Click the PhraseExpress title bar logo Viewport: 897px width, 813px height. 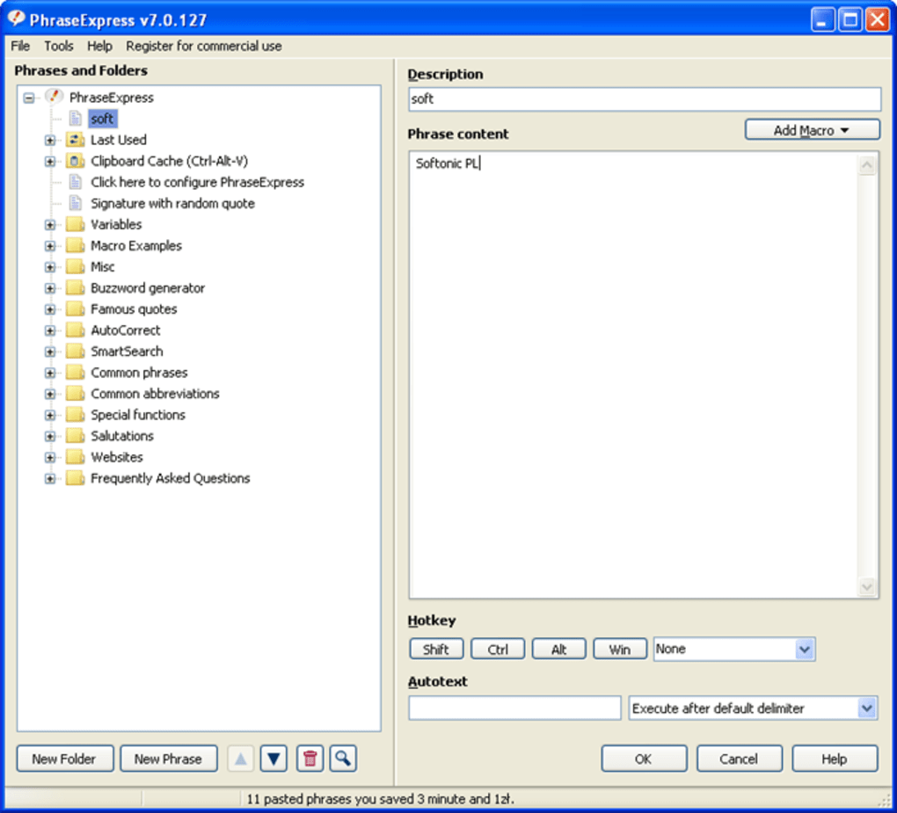(x=16, y=18)
